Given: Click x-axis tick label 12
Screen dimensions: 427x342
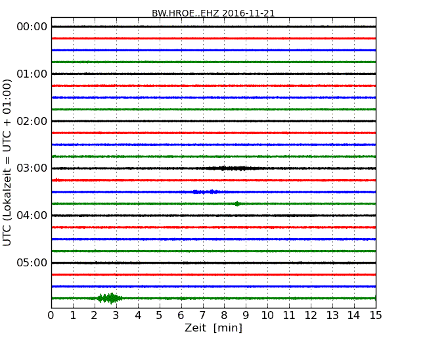Looking at the screenshot, I should pos(311,316).
